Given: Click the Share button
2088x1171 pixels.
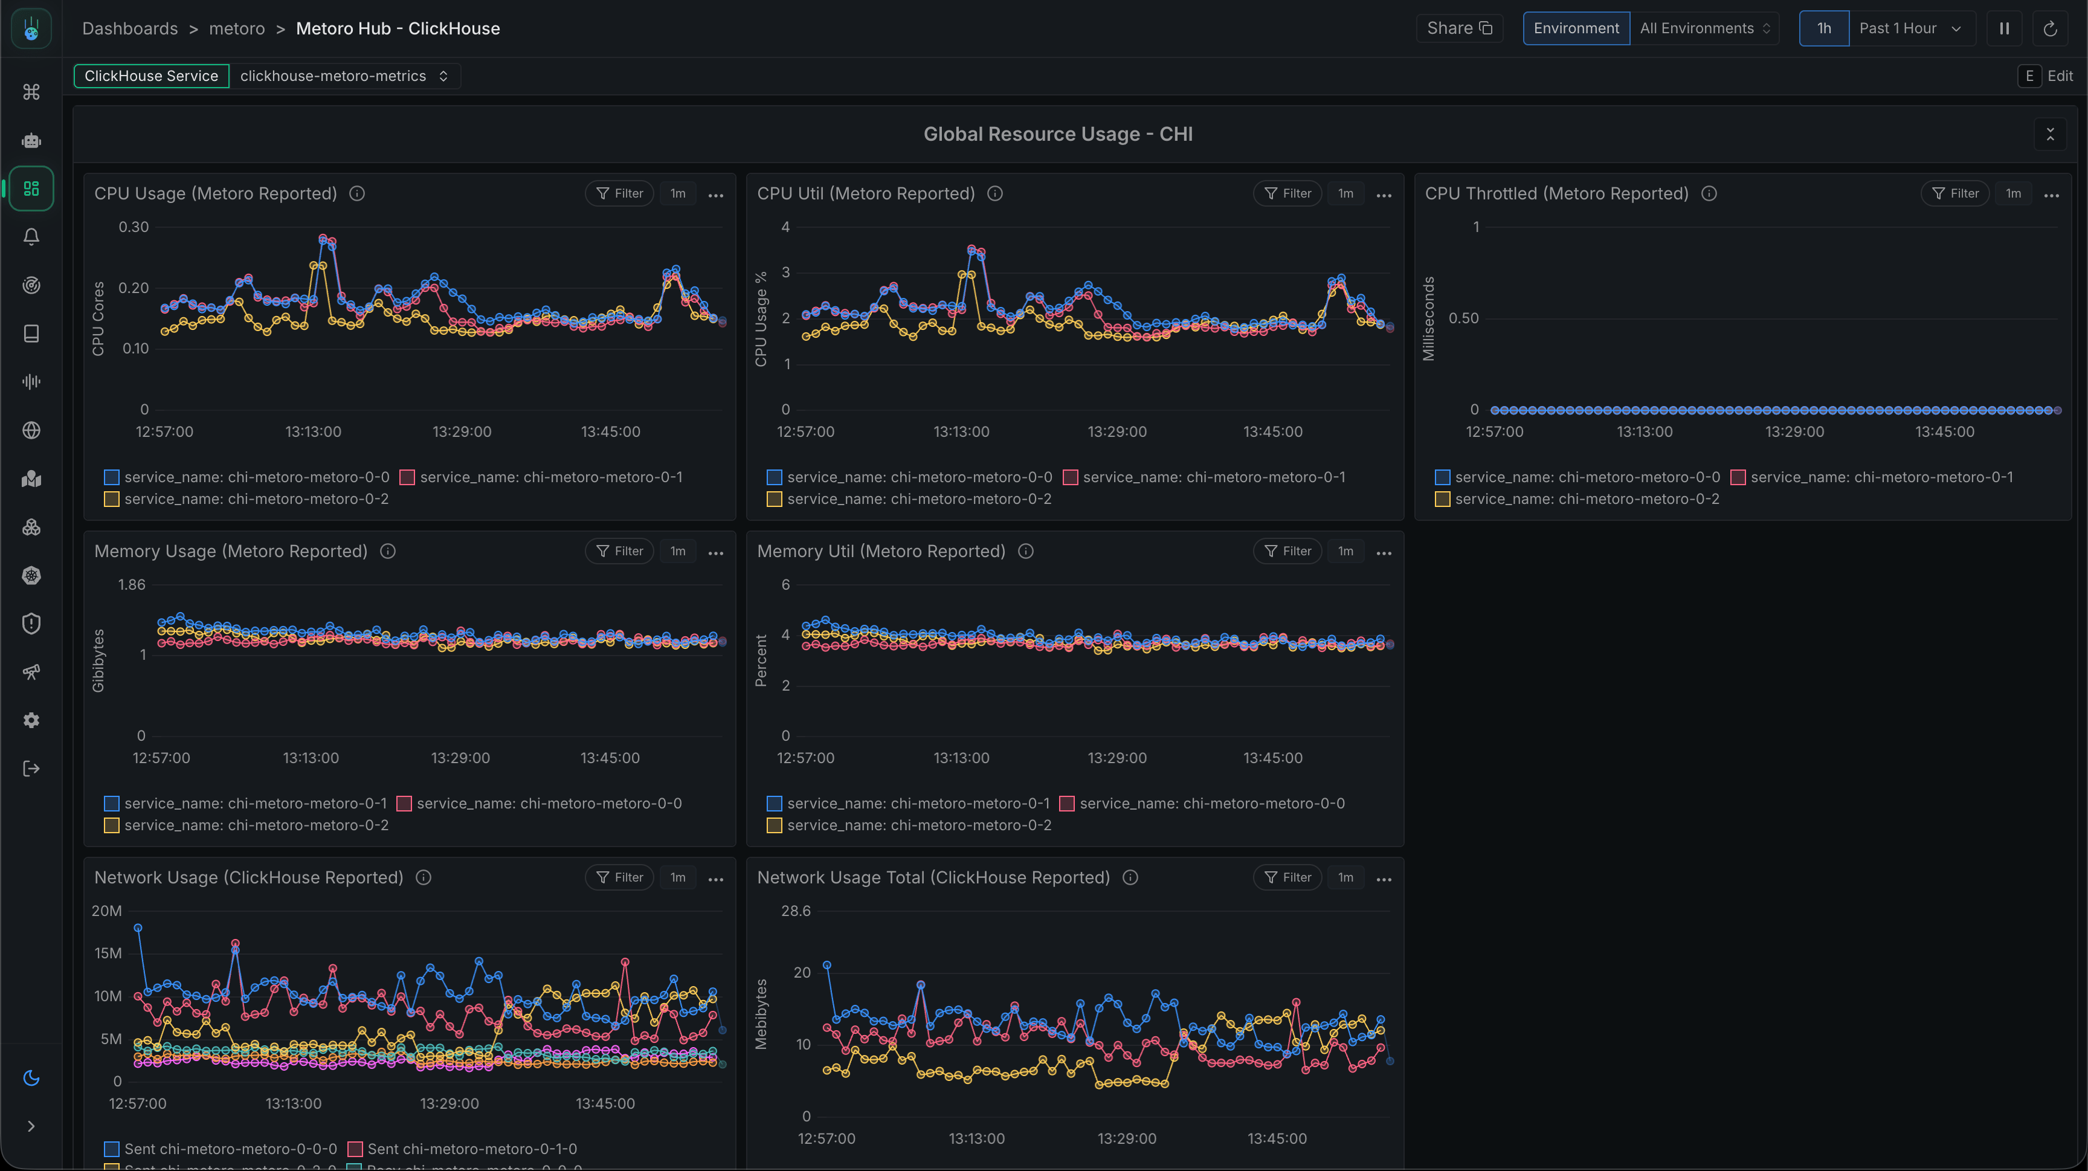Looking at the screenshot, I should click(x=1459, y=28).
